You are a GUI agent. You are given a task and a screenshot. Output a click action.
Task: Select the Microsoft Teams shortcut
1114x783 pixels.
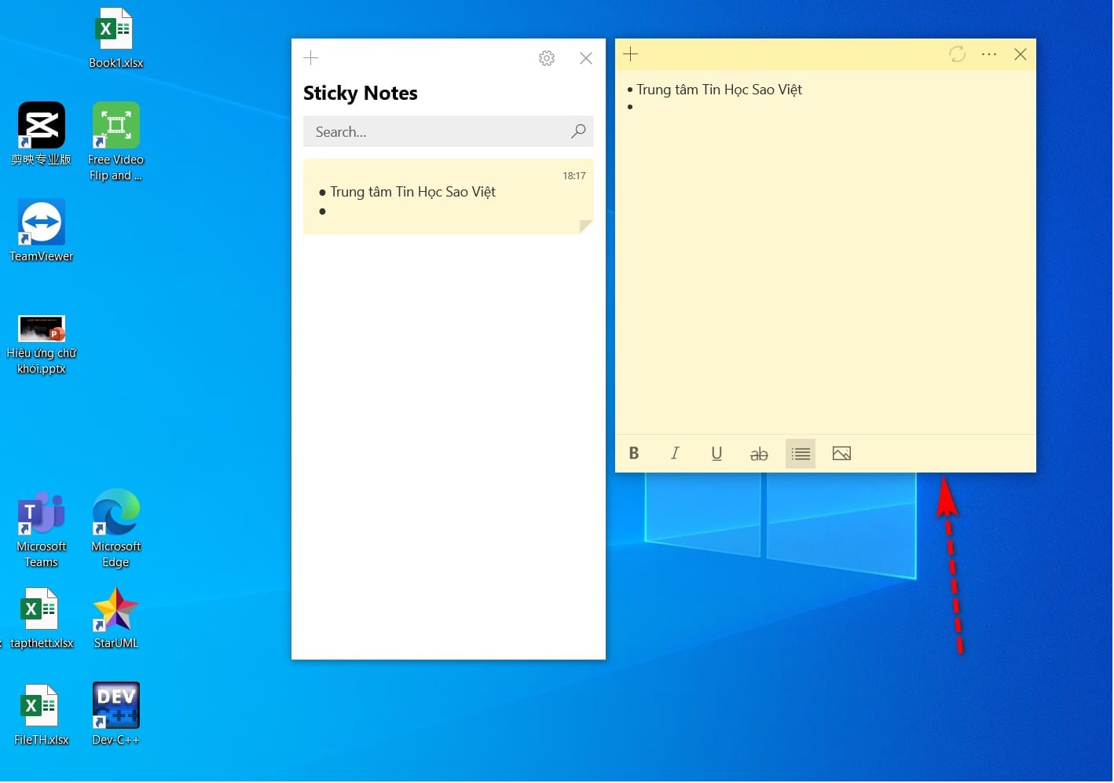[42, 529]
